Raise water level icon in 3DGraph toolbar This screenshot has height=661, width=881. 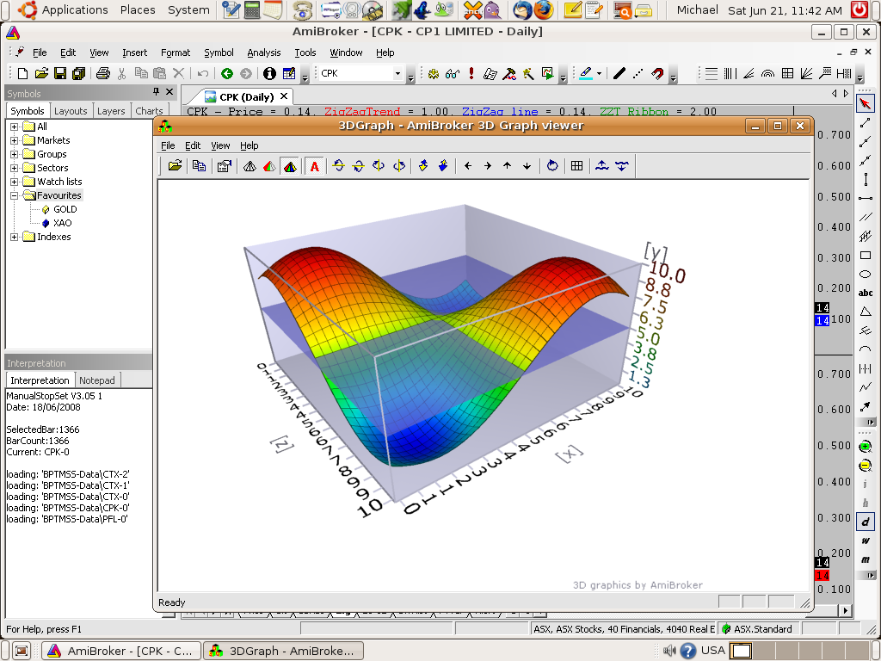tap(601, 166)
